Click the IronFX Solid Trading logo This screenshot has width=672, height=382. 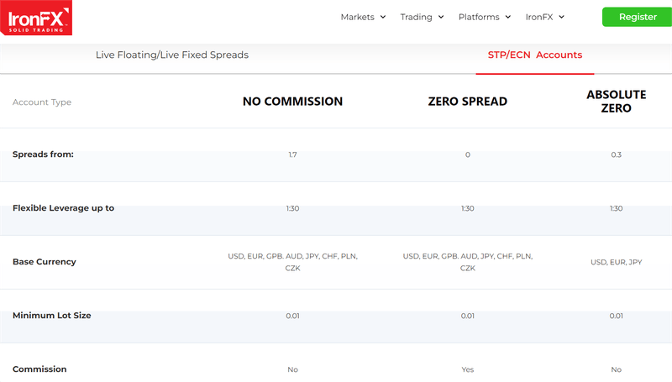pos(36,18)
